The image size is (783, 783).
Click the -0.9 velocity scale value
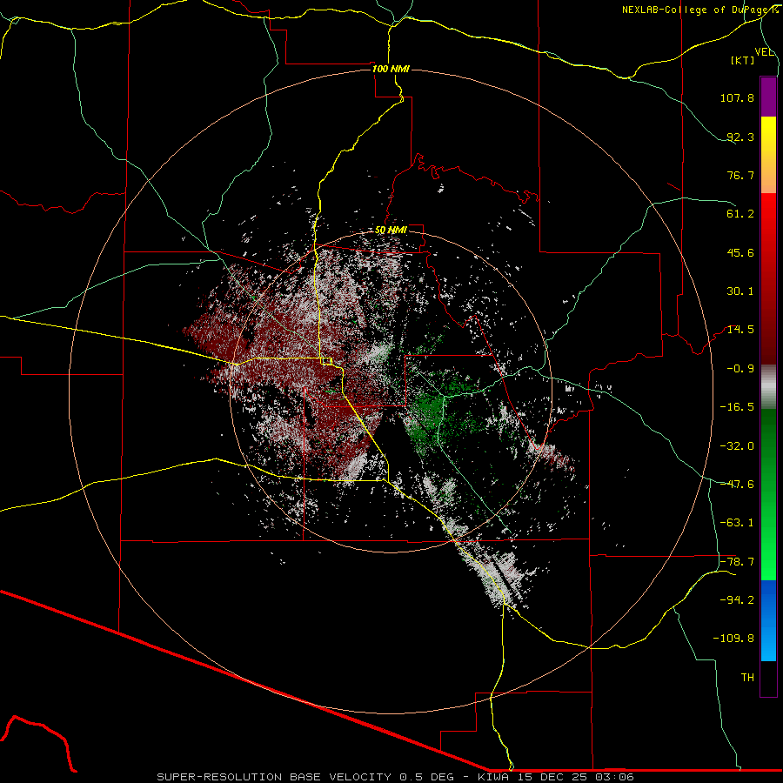(740, 369)
